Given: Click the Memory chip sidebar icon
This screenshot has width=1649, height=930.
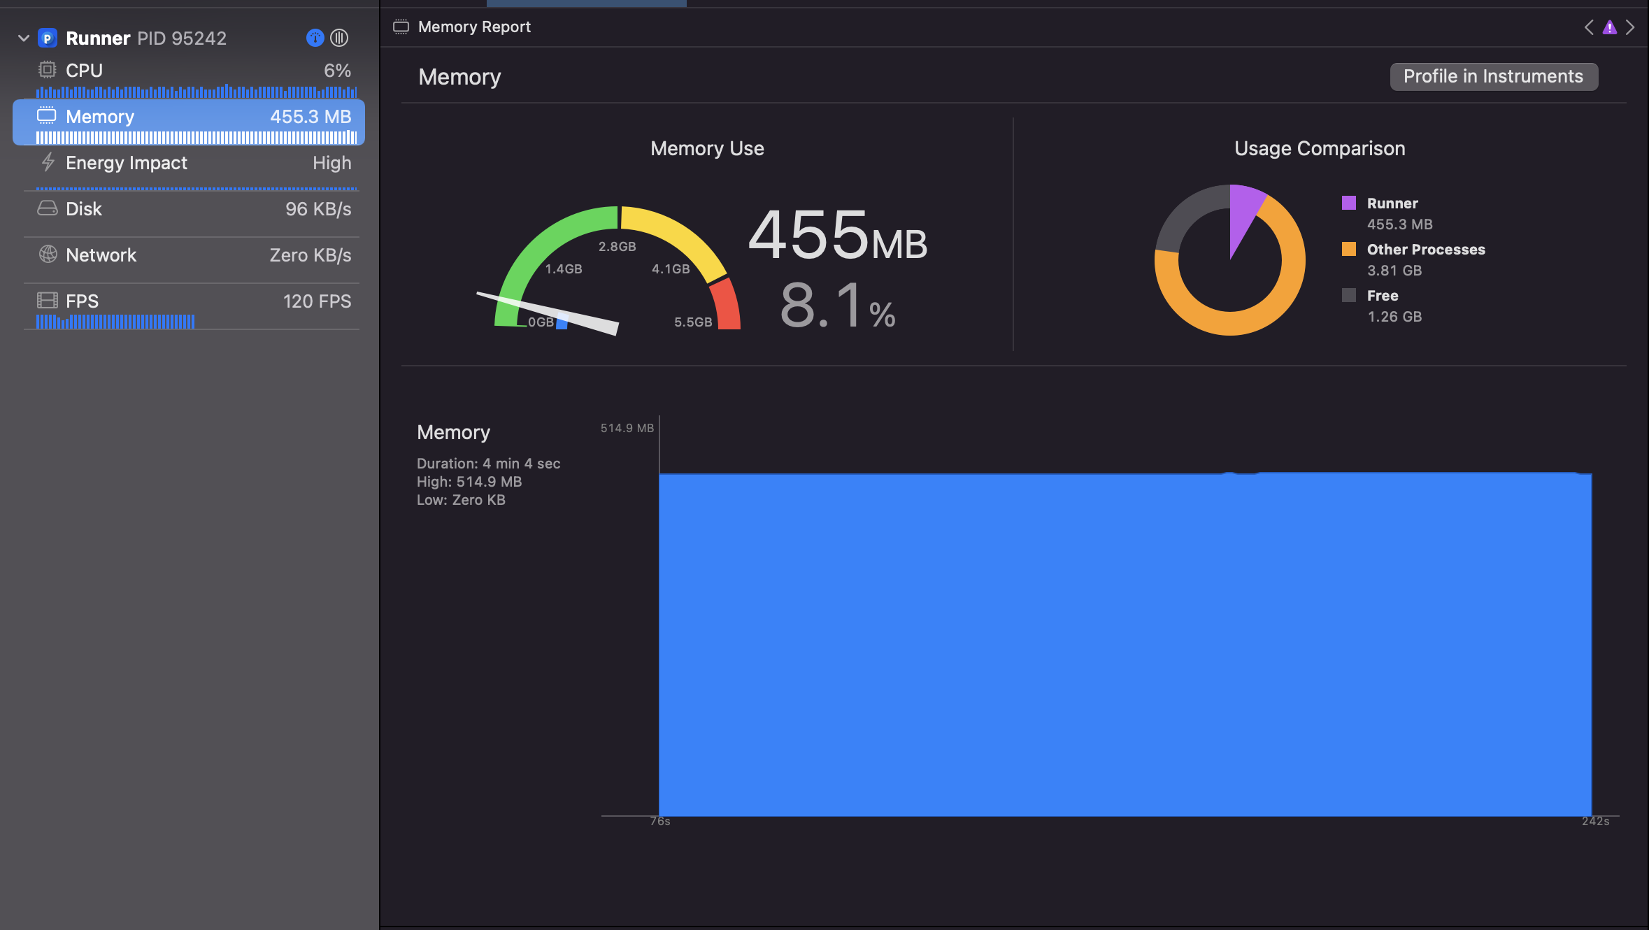Looking at the screenshot, I should click(x=47, y=115).
